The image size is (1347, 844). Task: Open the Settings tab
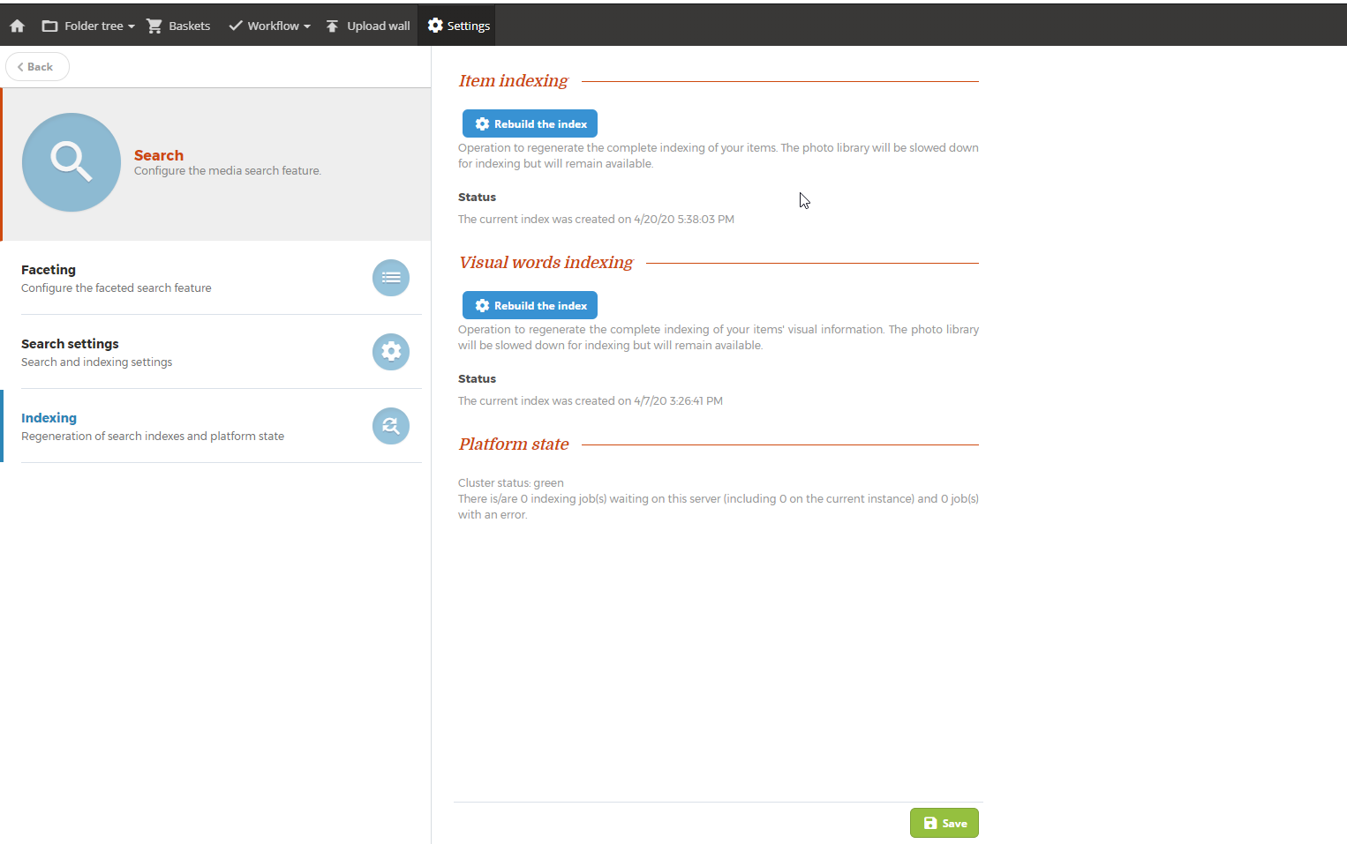458,26
